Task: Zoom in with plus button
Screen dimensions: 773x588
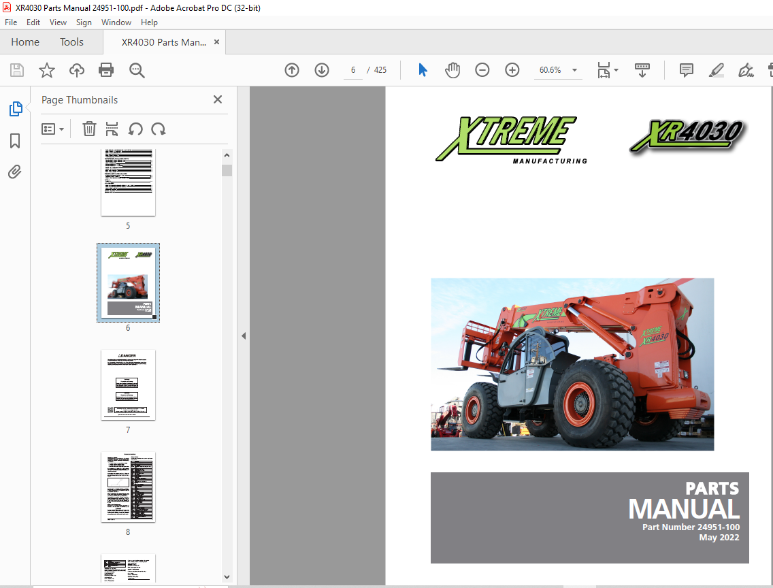Action: pos(512,70)
